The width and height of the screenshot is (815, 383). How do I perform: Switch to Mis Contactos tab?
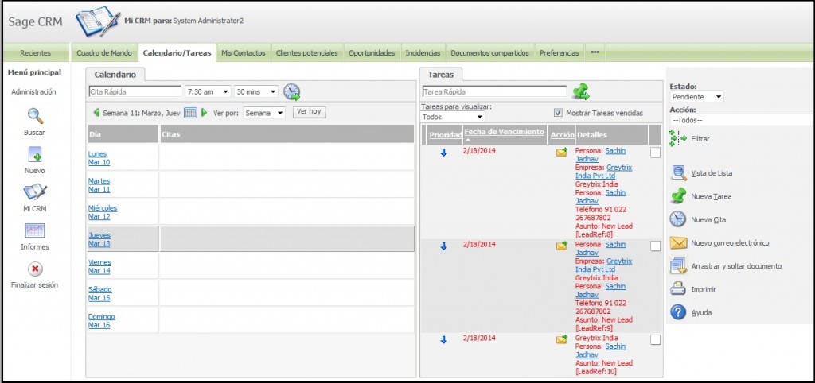click(x=244, y=53)
